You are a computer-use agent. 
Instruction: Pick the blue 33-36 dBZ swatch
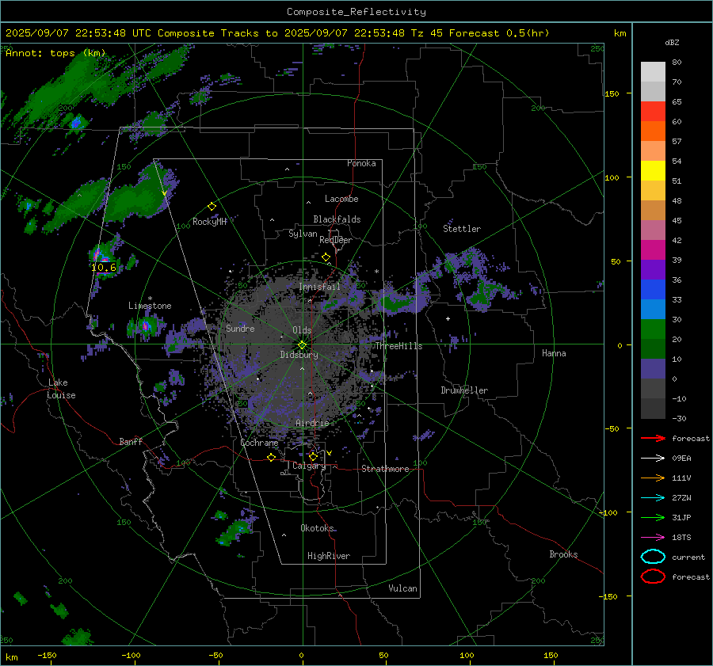[653, 290]
